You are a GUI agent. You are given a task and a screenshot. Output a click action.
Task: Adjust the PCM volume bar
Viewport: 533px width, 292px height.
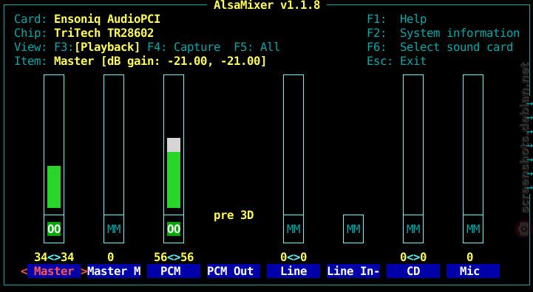click(x=174, y=145)
